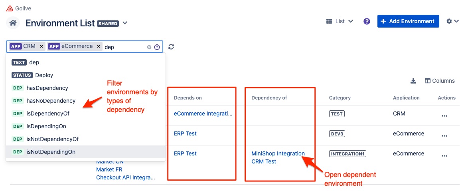Open the settings gear dropdown
468x191 pixels.
(452, 22)
